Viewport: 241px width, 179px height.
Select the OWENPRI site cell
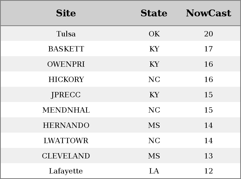(x=66, y=64)
